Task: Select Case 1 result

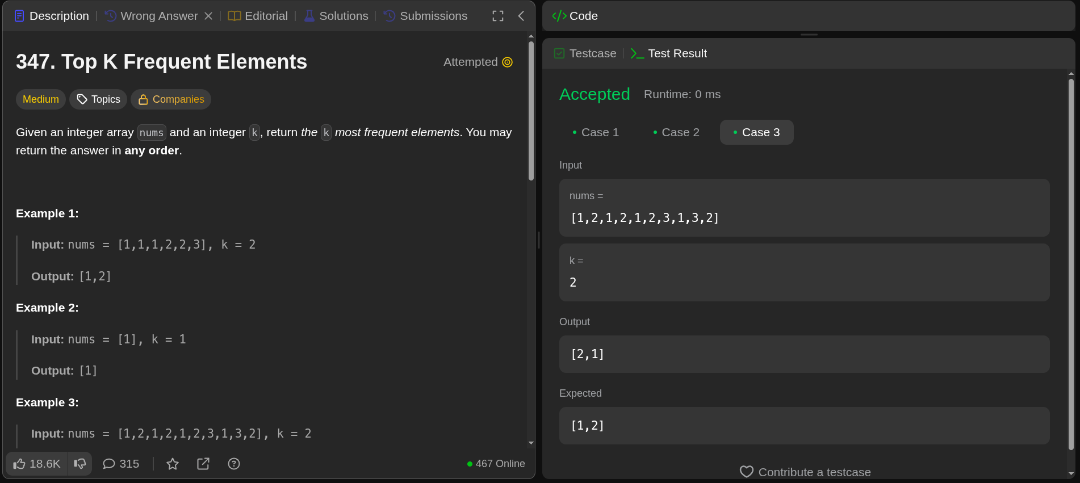Action: click(596, 132)
